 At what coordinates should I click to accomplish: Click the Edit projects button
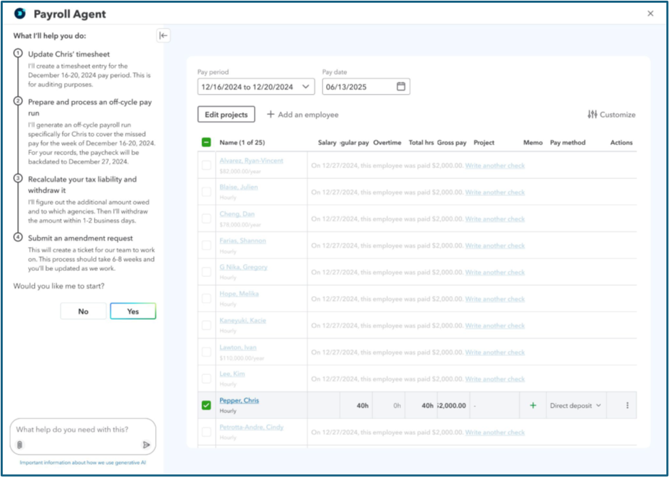[226, 114]
